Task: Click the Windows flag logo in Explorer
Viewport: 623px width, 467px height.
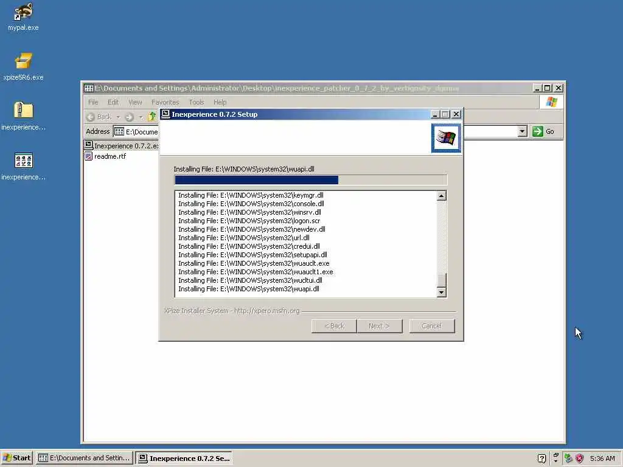Action: tap(551, 102)
